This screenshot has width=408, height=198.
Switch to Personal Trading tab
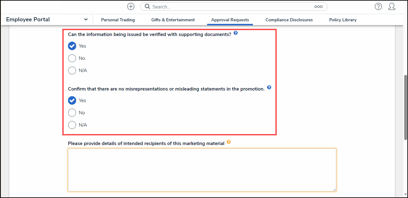click(x=118, y=20)
